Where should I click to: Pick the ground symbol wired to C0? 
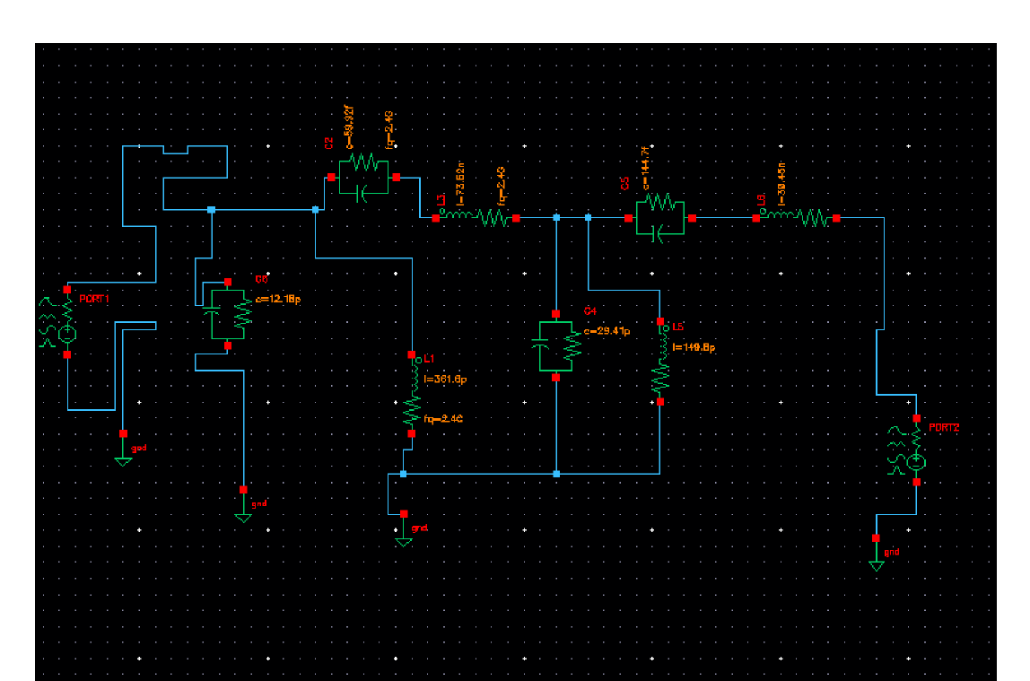[243, 506]
